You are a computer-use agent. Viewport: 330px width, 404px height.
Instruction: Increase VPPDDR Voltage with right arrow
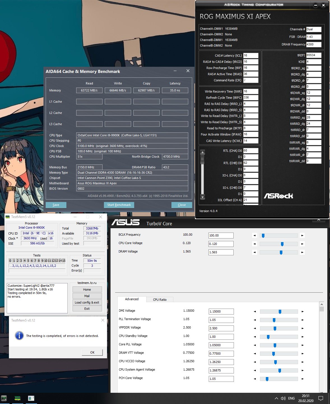[x=303, y=329]
